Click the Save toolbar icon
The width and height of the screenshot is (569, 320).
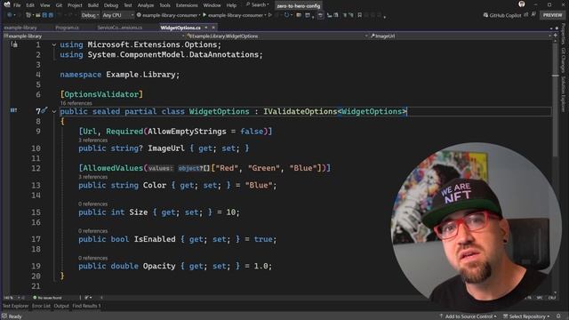44,15
